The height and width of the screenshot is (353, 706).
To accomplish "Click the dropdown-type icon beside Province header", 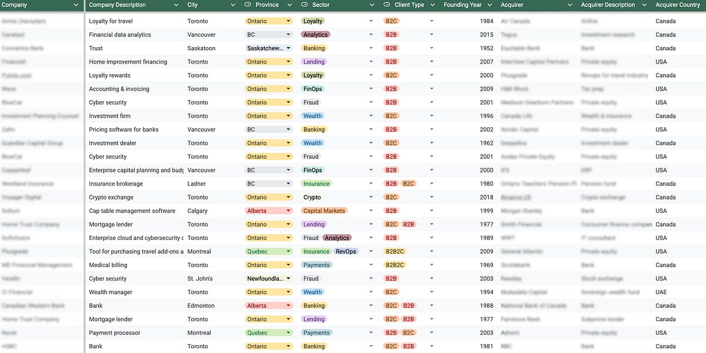I will [248, 5].
